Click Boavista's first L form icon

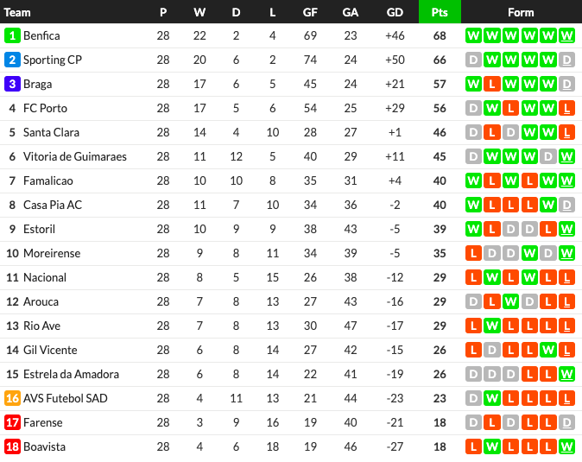(473, 446)
